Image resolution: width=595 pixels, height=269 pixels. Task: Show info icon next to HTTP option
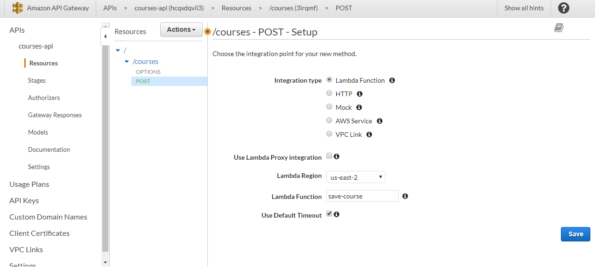click(x=360, y=94)
